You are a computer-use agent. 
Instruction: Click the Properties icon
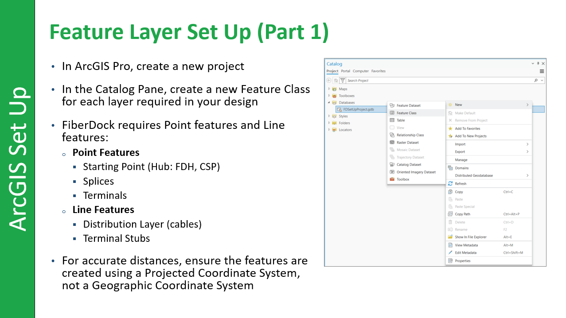(x=450, y=260)
